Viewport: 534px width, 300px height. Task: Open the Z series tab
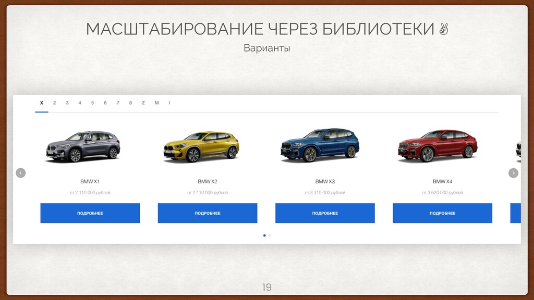[x=143, y=103]
